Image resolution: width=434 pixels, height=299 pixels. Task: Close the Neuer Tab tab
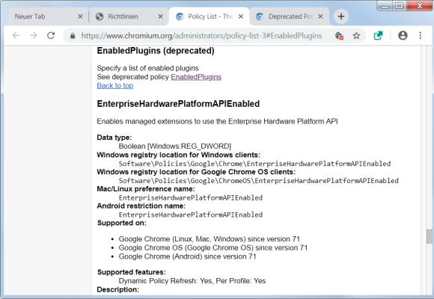(80, 16)
